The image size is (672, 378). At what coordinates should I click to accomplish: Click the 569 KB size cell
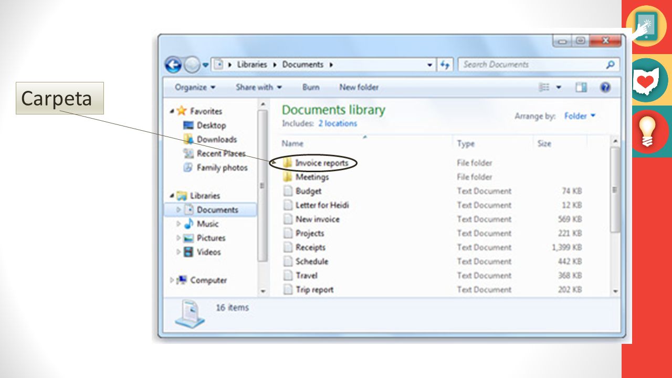[x=570, y=219]
